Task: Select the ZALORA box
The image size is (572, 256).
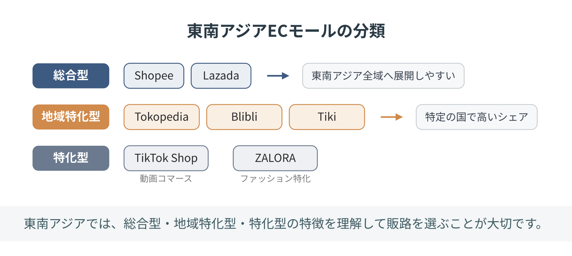Action: [275, 158]
